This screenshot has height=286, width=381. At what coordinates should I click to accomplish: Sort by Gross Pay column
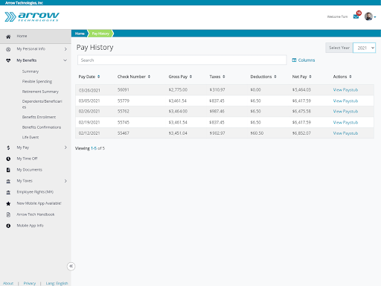pos(180,77)
